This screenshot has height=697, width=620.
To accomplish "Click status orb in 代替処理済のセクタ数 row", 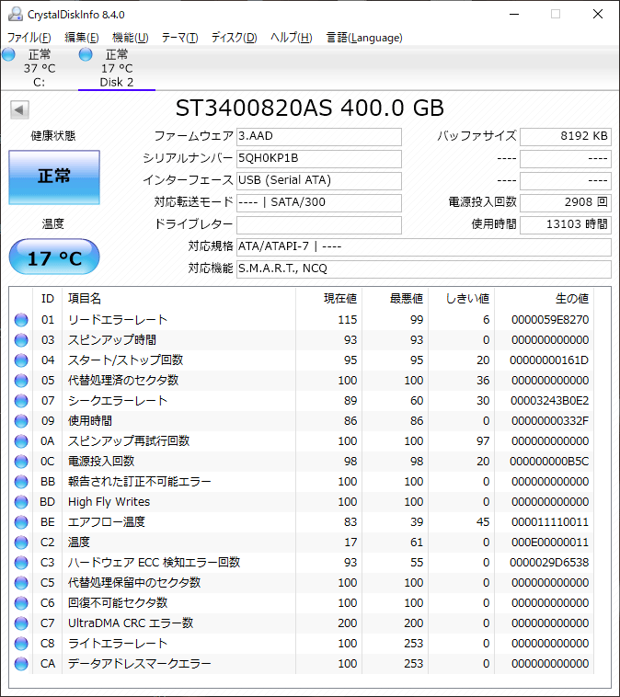I will 21,381.
